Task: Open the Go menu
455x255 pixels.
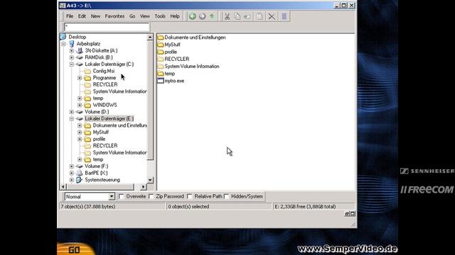Action: [132, 16]
